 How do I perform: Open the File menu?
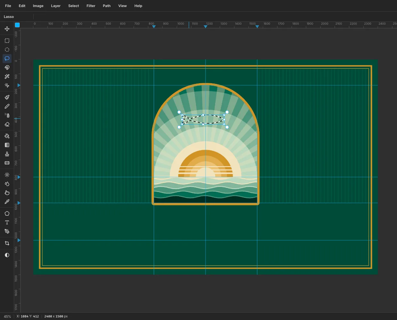8,6
